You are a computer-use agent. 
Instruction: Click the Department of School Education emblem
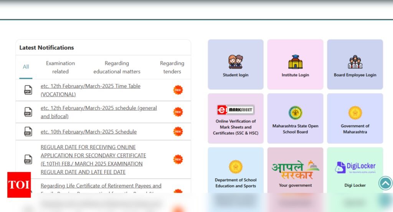tap(236, 167)
